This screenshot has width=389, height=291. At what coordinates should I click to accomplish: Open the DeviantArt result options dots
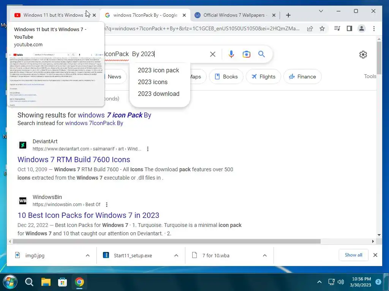tap(148, 149)
